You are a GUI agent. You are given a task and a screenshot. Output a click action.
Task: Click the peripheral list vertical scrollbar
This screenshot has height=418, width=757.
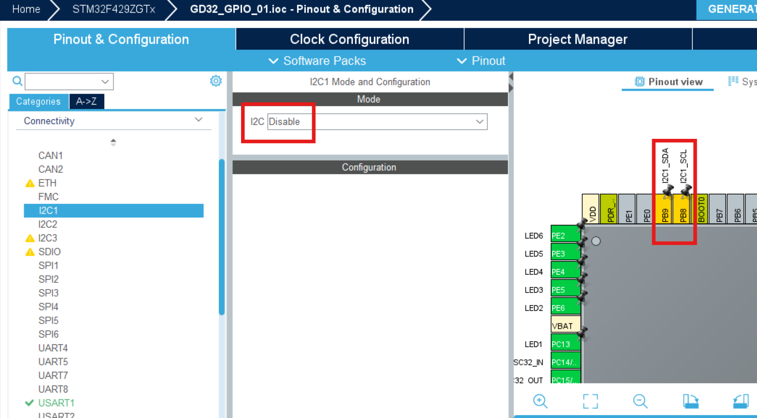coord(222,236)
